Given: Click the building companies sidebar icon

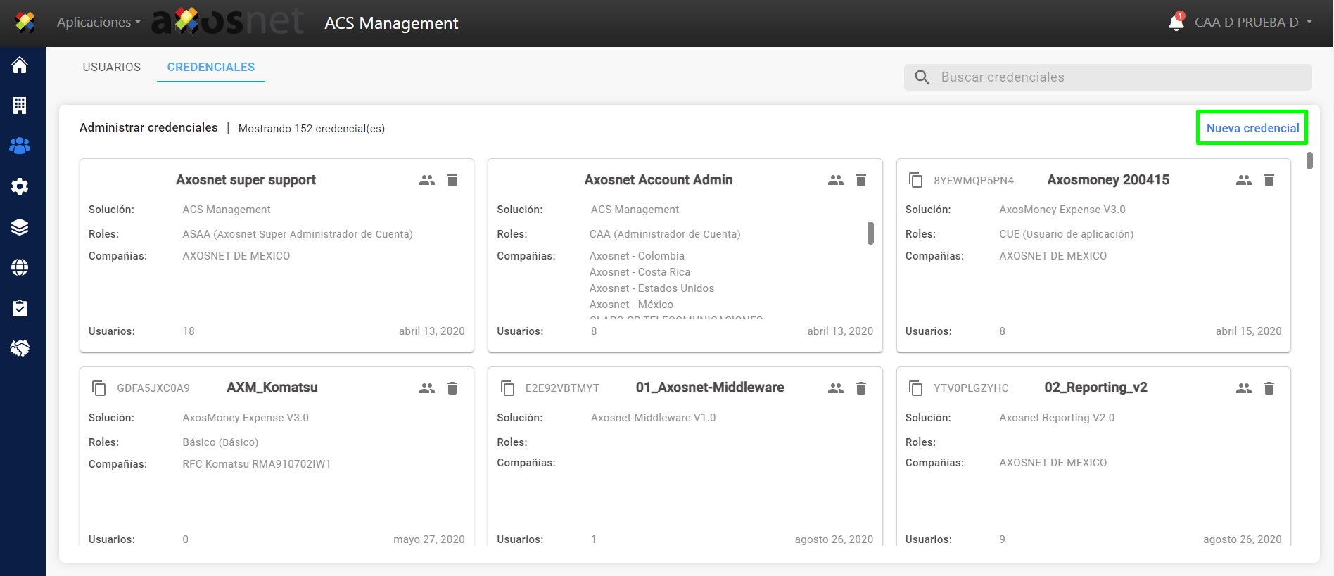Looking at the screenshot, I should [x=20, y=105].
